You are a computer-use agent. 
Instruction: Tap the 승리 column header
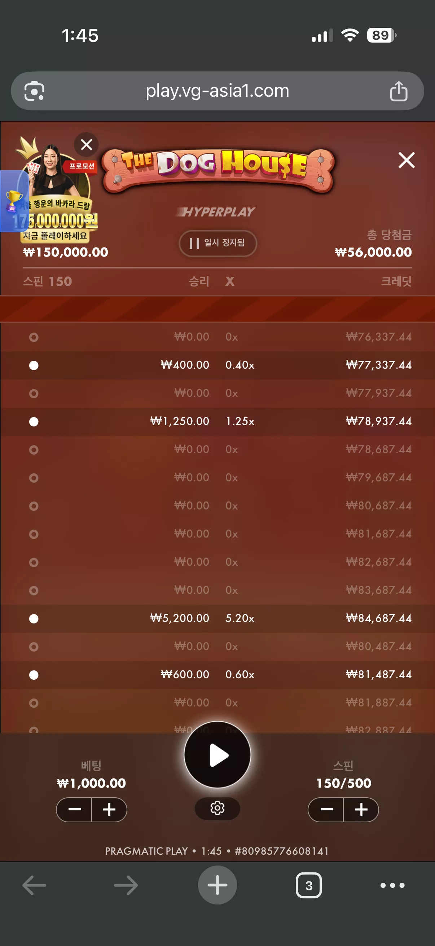click(199, 281)
